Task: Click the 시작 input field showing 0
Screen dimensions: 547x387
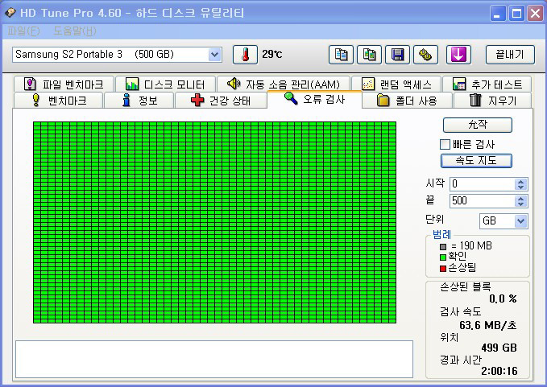Action: [482, 184]
